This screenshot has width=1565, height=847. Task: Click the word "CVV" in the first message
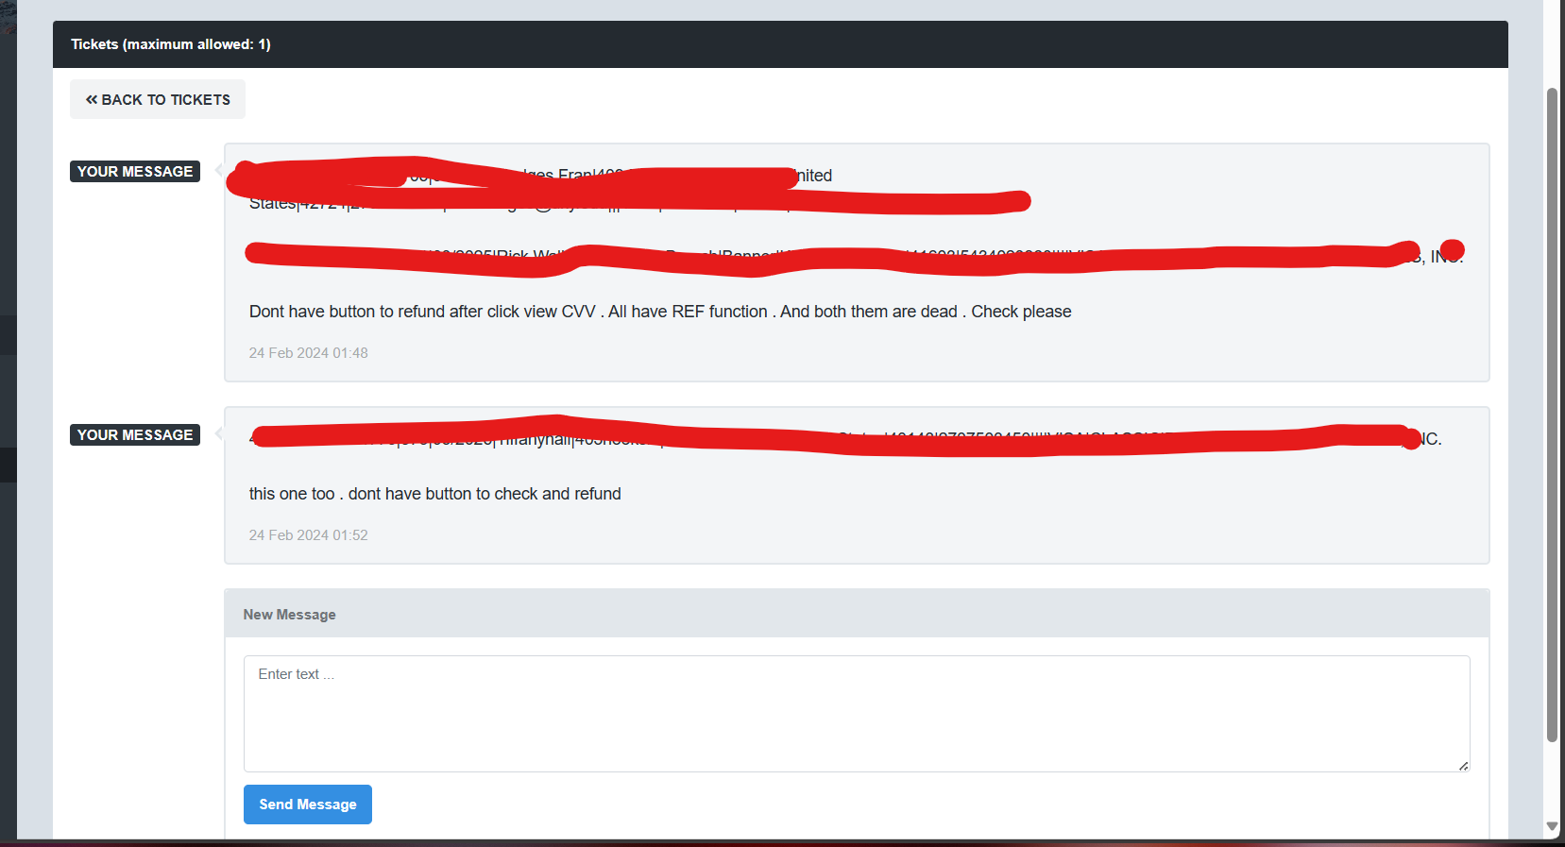(578, 312)
